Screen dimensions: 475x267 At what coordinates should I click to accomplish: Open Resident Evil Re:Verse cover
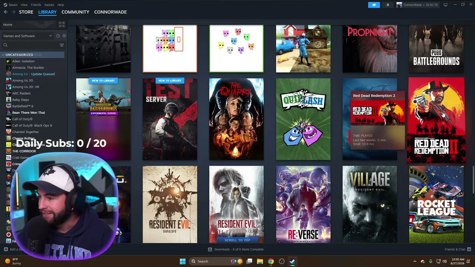click(303, 204)
